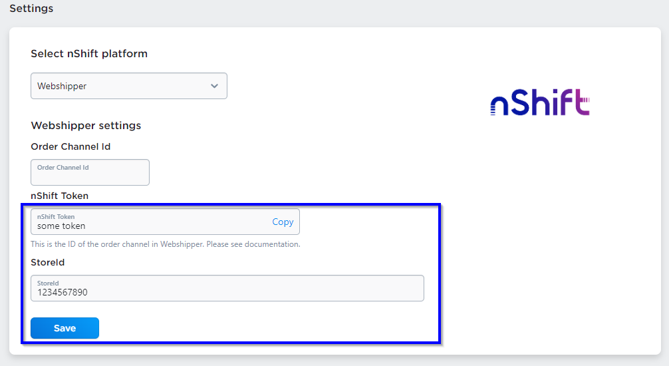Viewport: 669px width, 366px height.
Task: Click the 'Webshipper settings' heading
Action: click(x=86, y=126)
